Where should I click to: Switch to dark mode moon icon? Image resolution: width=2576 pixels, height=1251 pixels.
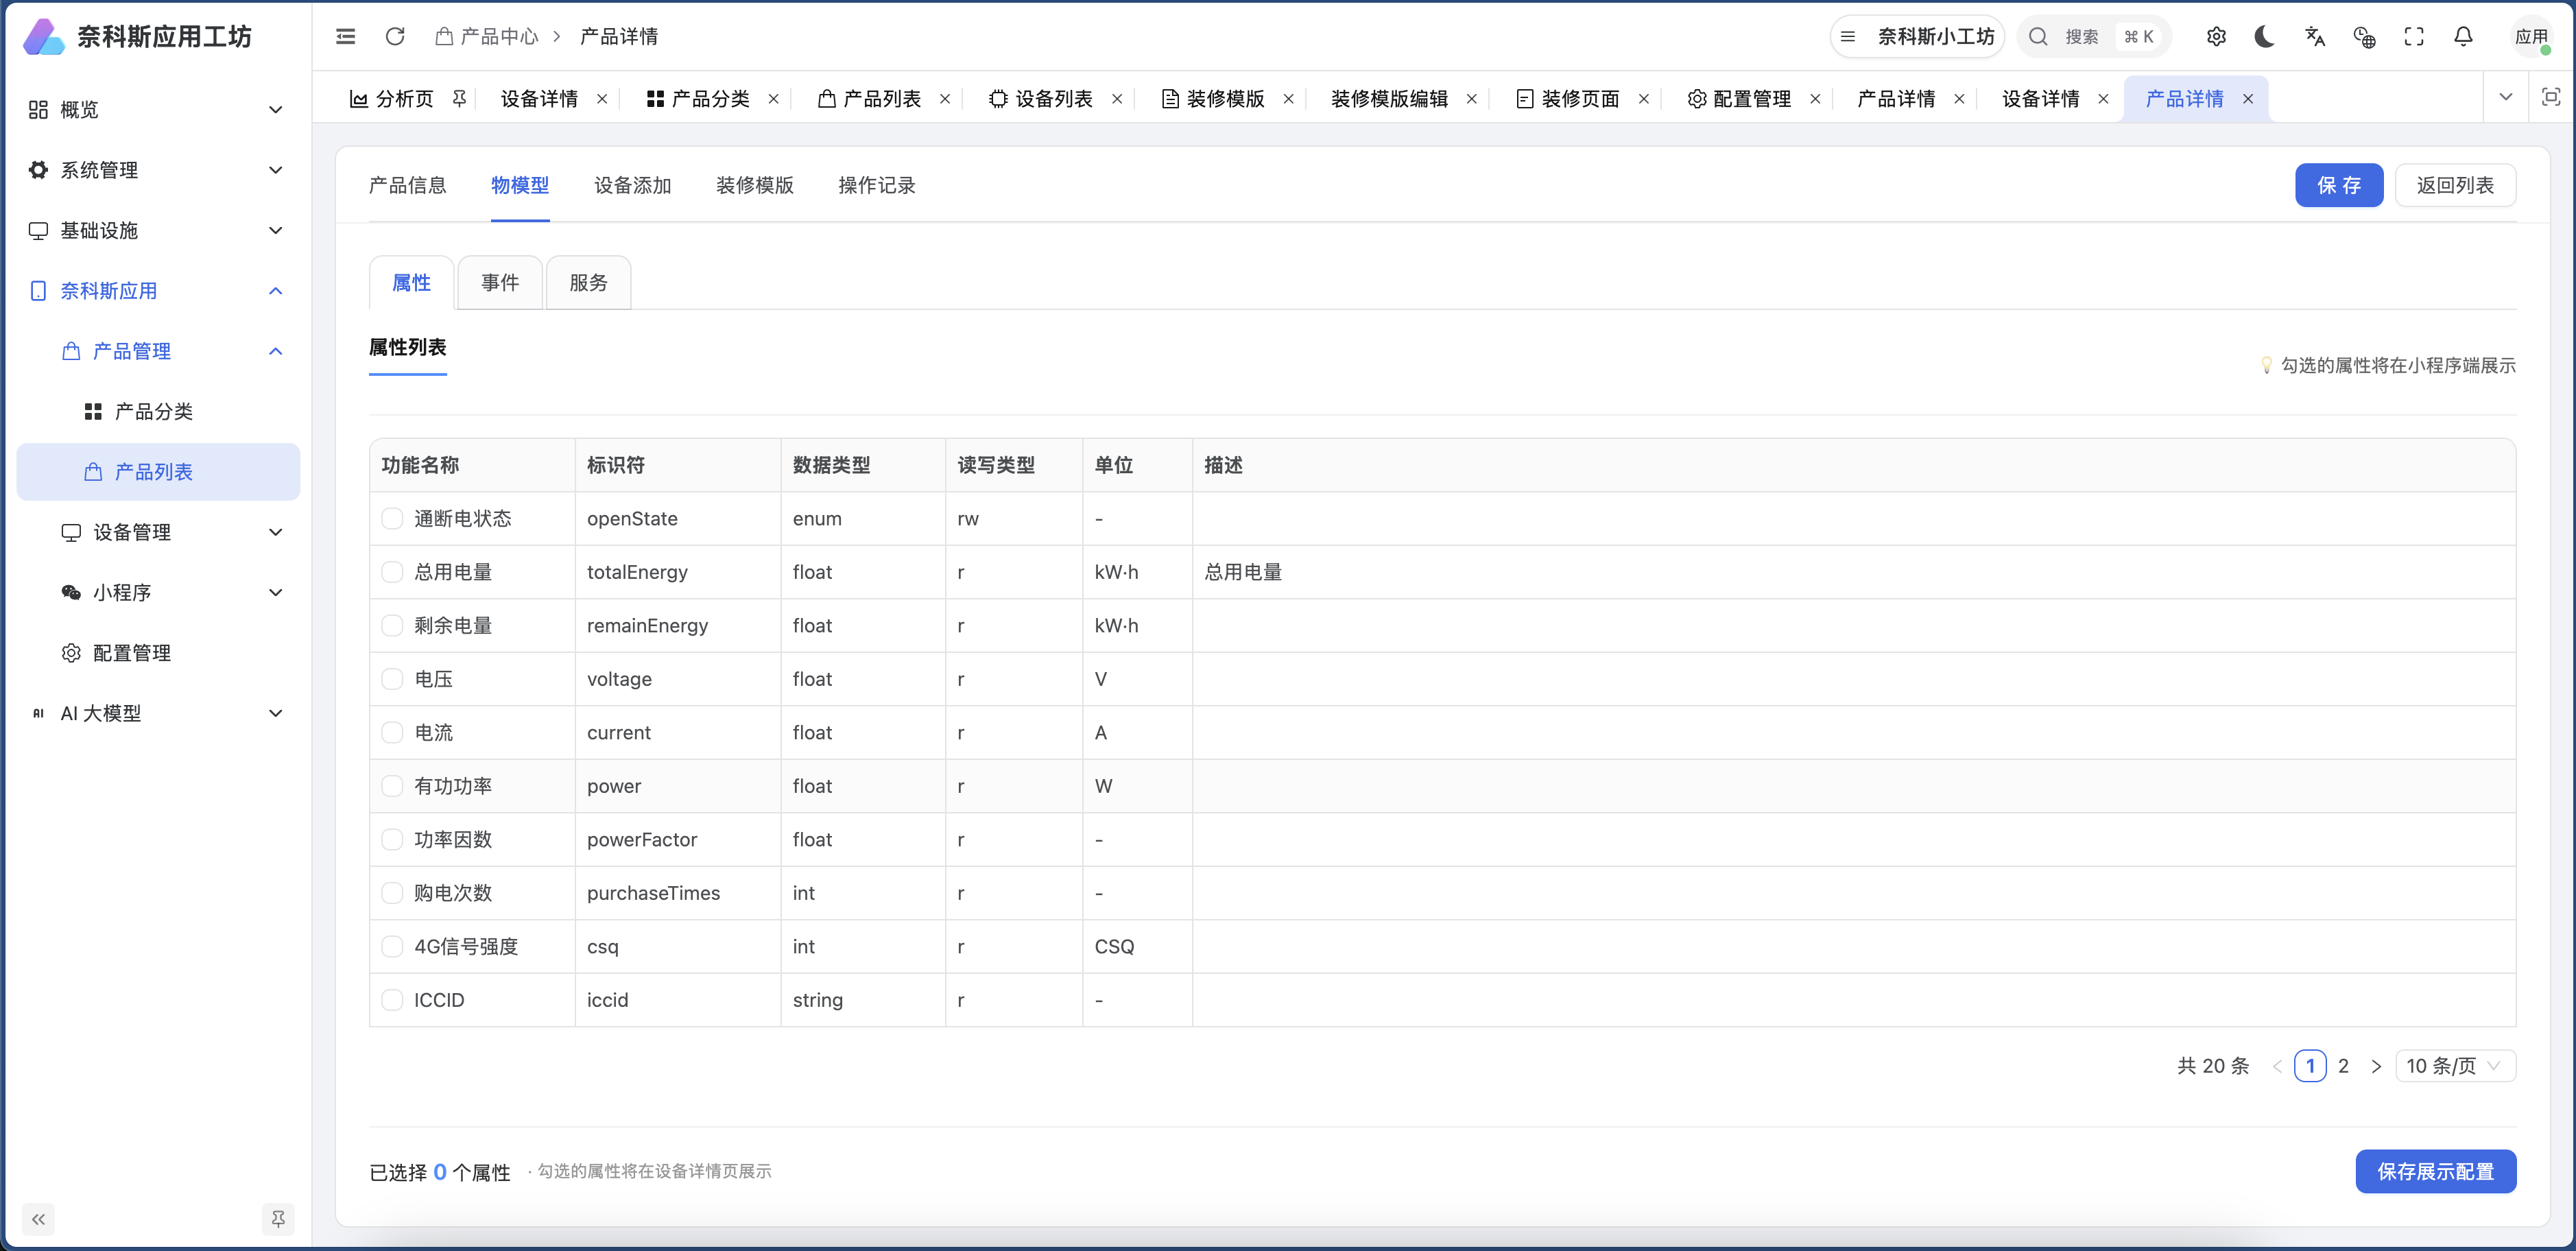click(x=2265, y=37)
